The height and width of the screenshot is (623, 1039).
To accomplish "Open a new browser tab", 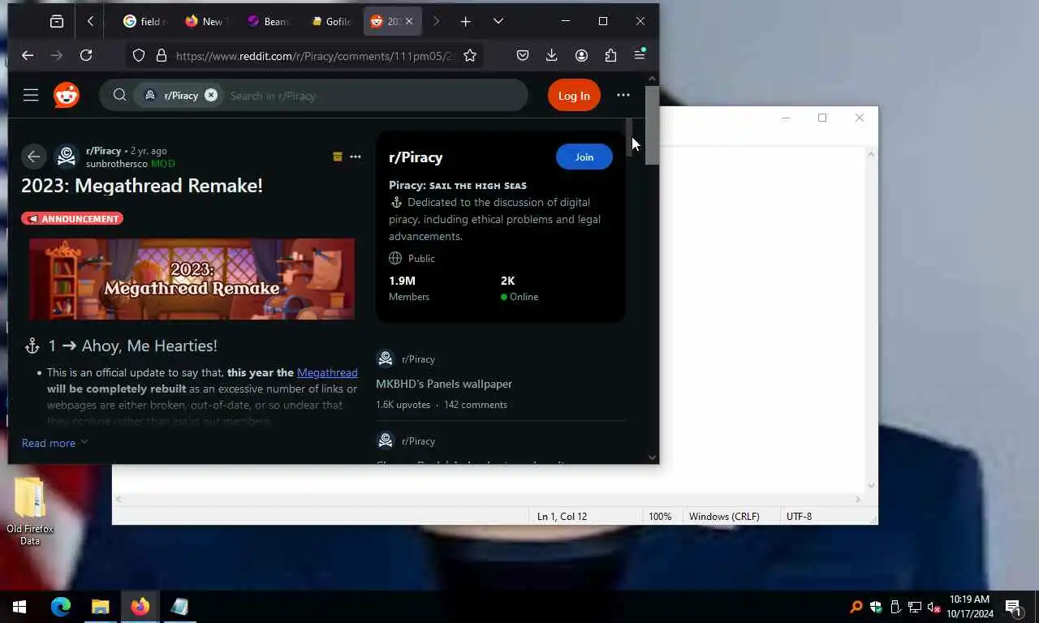I will click(465, 22).
